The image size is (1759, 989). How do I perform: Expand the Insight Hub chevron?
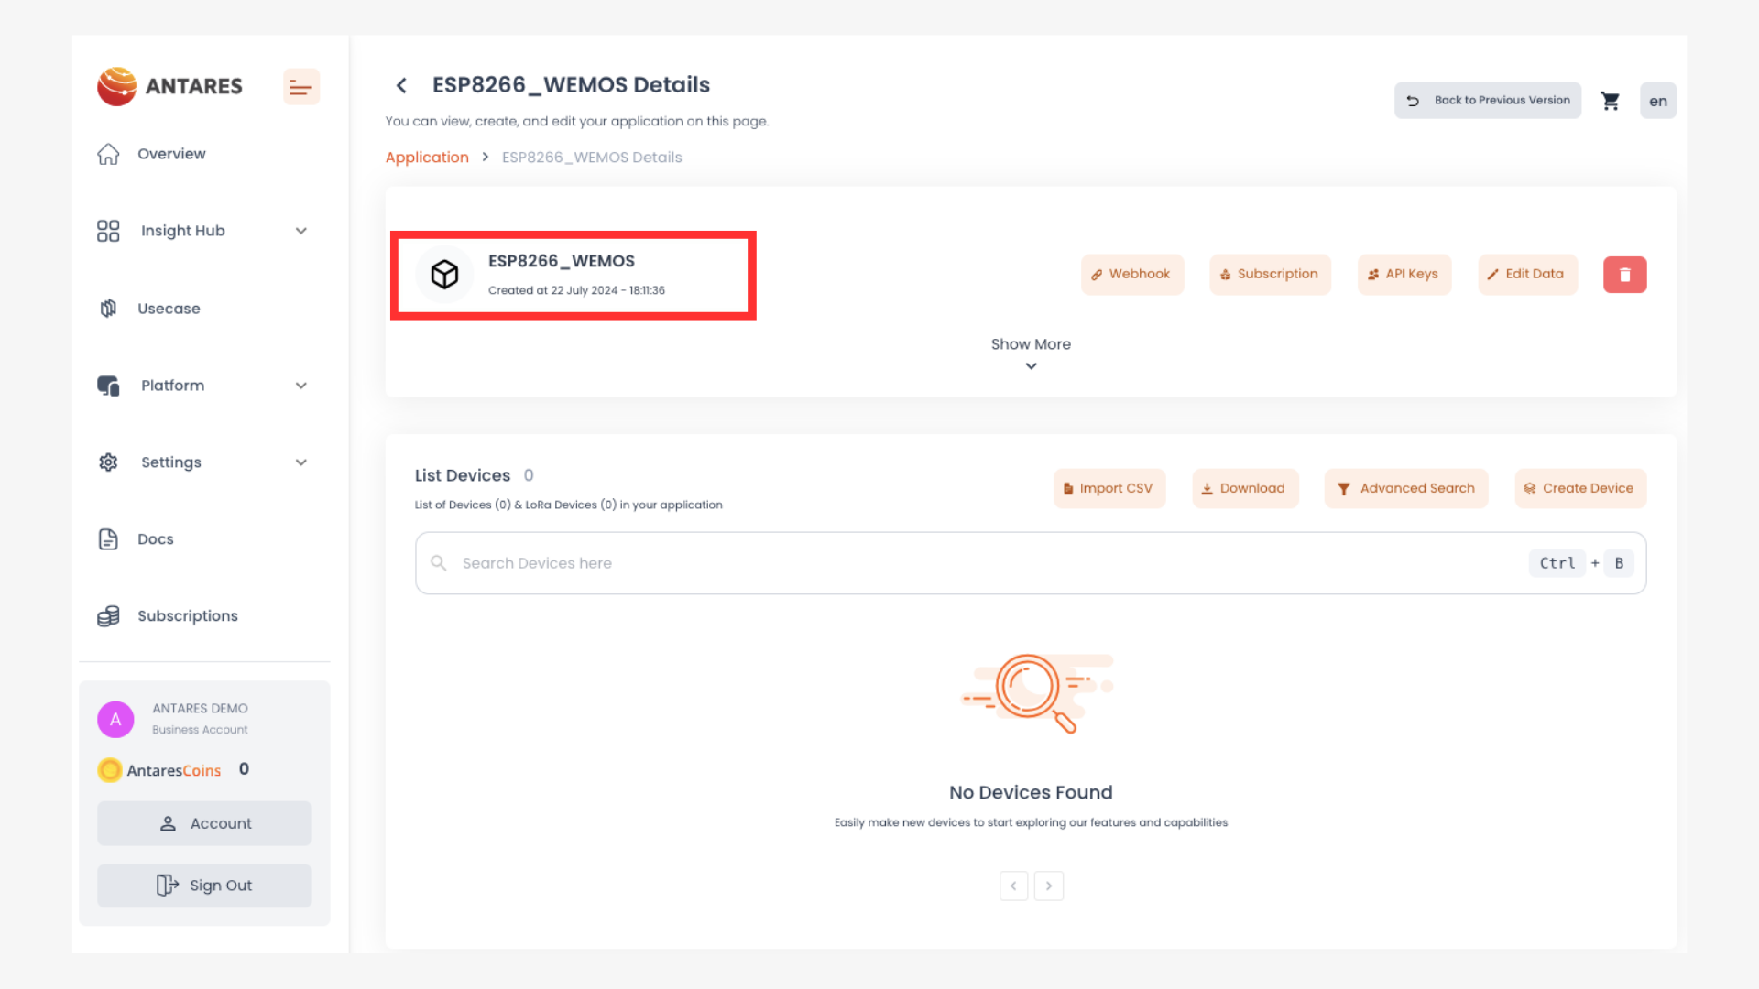[301, 231]
